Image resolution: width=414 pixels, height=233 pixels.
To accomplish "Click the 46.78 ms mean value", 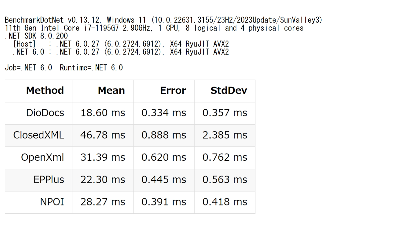I will click(103, 135).
